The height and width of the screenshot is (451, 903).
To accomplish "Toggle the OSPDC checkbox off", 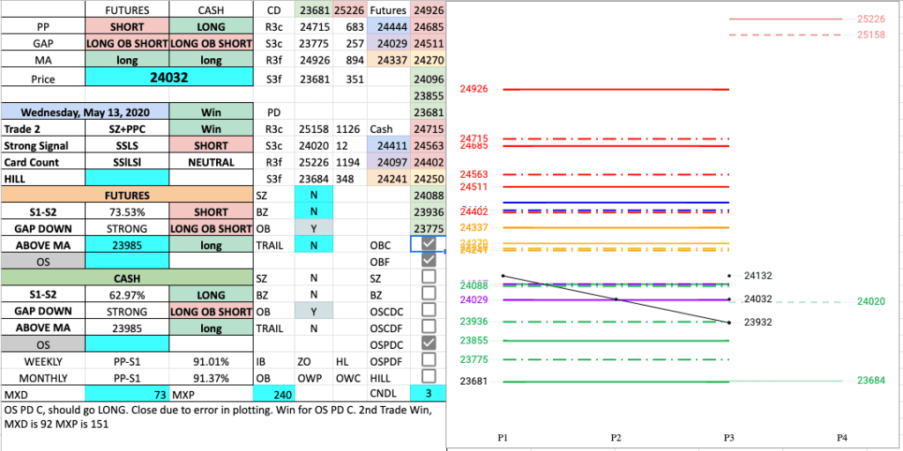I will click(x=428, y=343).
